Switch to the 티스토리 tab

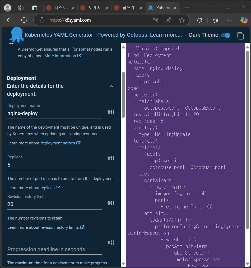coord(61,8)
